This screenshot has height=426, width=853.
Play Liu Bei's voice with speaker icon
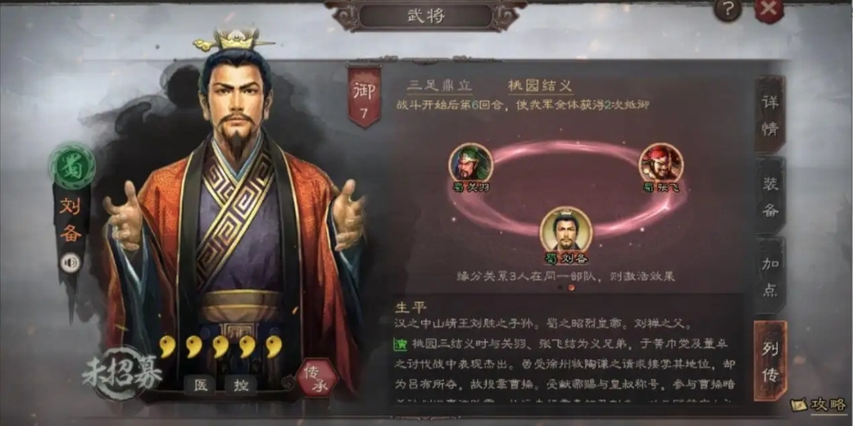click(70, 263)
